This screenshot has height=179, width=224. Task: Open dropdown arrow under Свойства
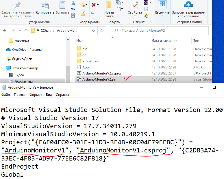tap(135, 16)
